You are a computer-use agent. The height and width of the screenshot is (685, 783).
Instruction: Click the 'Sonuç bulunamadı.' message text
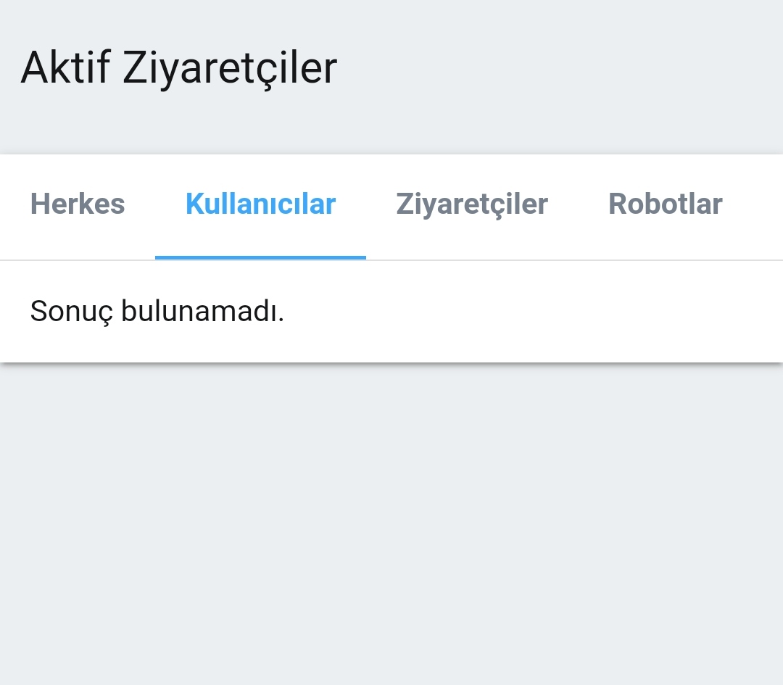(157, 311)
